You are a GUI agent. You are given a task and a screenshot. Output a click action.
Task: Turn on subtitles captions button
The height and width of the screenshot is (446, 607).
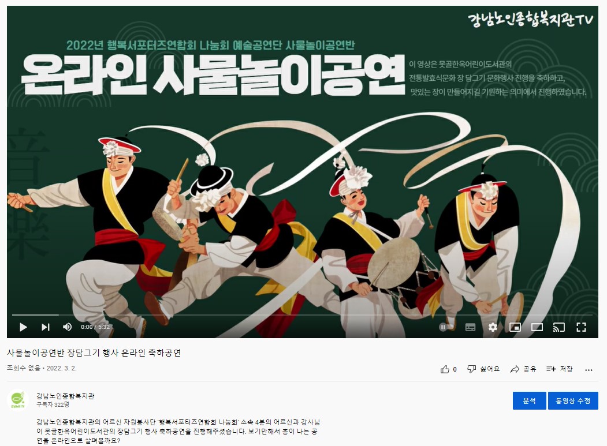tap(470, 328)
